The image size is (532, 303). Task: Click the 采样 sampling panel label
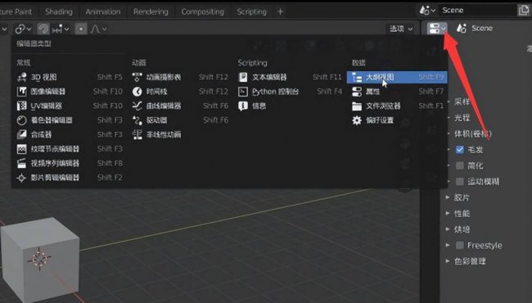coord(462,102)
